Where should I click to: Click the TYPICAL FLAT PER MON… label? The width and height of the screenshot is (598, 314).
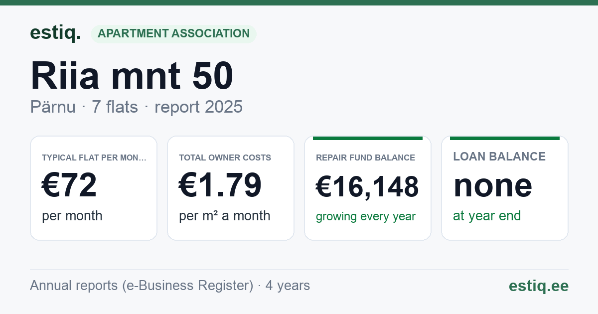pos(95,157)
